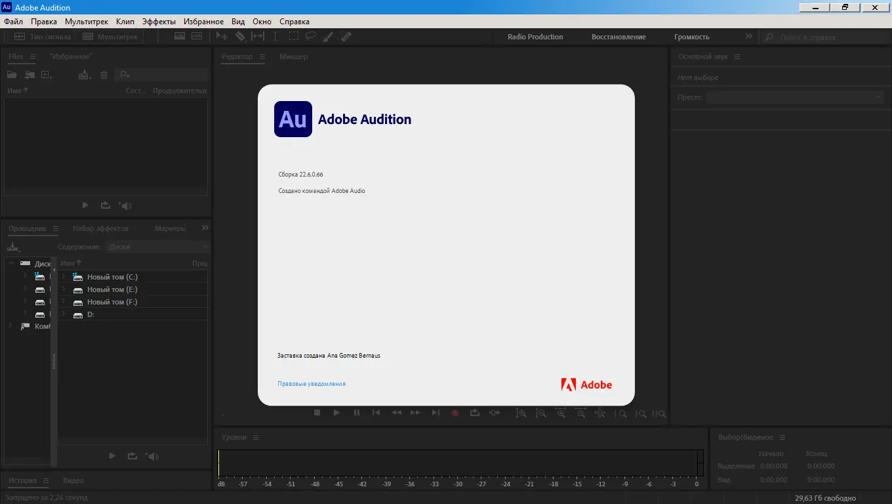892x504 pixels.
Task: Switch to the Микшер tab
Action: (293, 56)
